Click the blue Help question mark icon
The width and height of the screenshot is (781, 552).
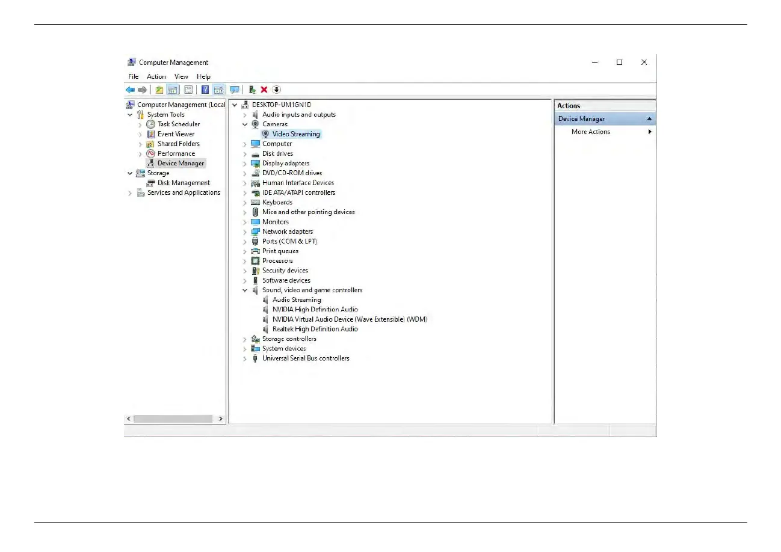(205, 90)
